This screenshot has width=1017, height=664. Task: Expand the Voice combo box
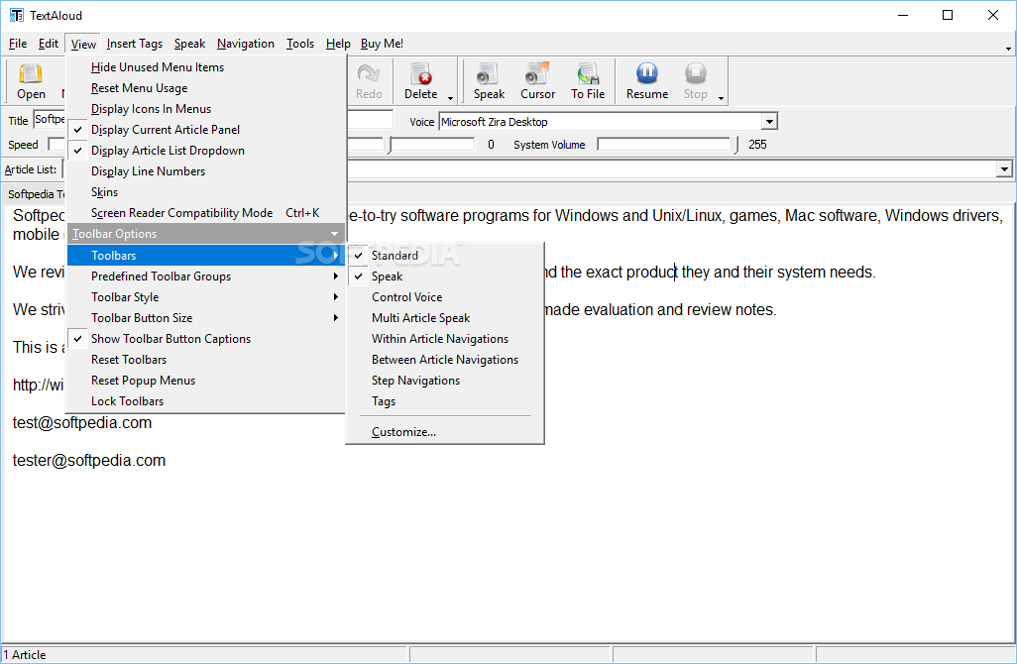click(769, 121)
